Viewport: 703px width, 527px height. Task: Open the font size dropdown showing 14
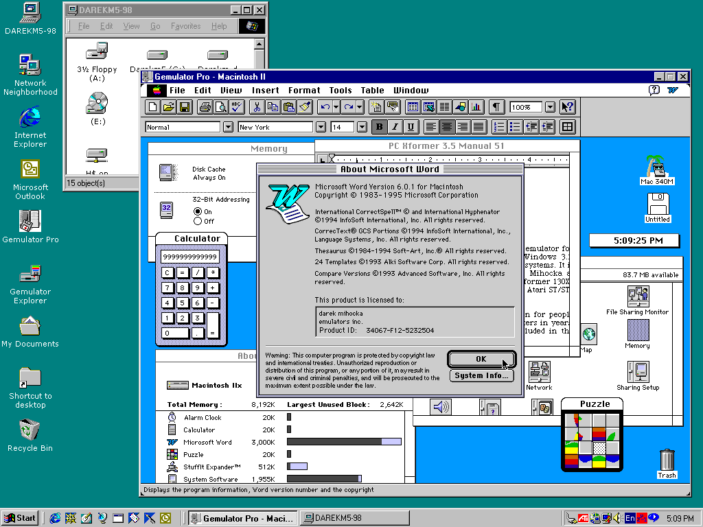click(362, 127)
